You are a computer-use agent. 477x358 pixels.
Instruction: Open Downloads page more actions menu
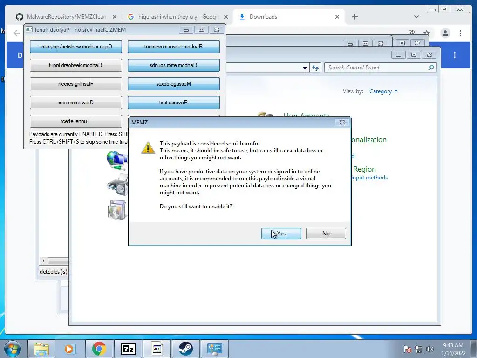[455, 55]
